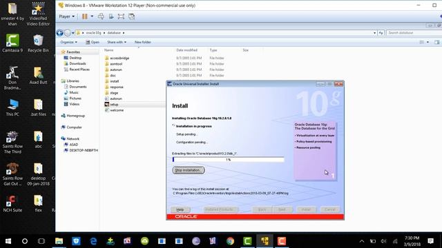Click the forward navigation button in Explorer
Viewport: 442px width, 248px height.
click(68, 33)
